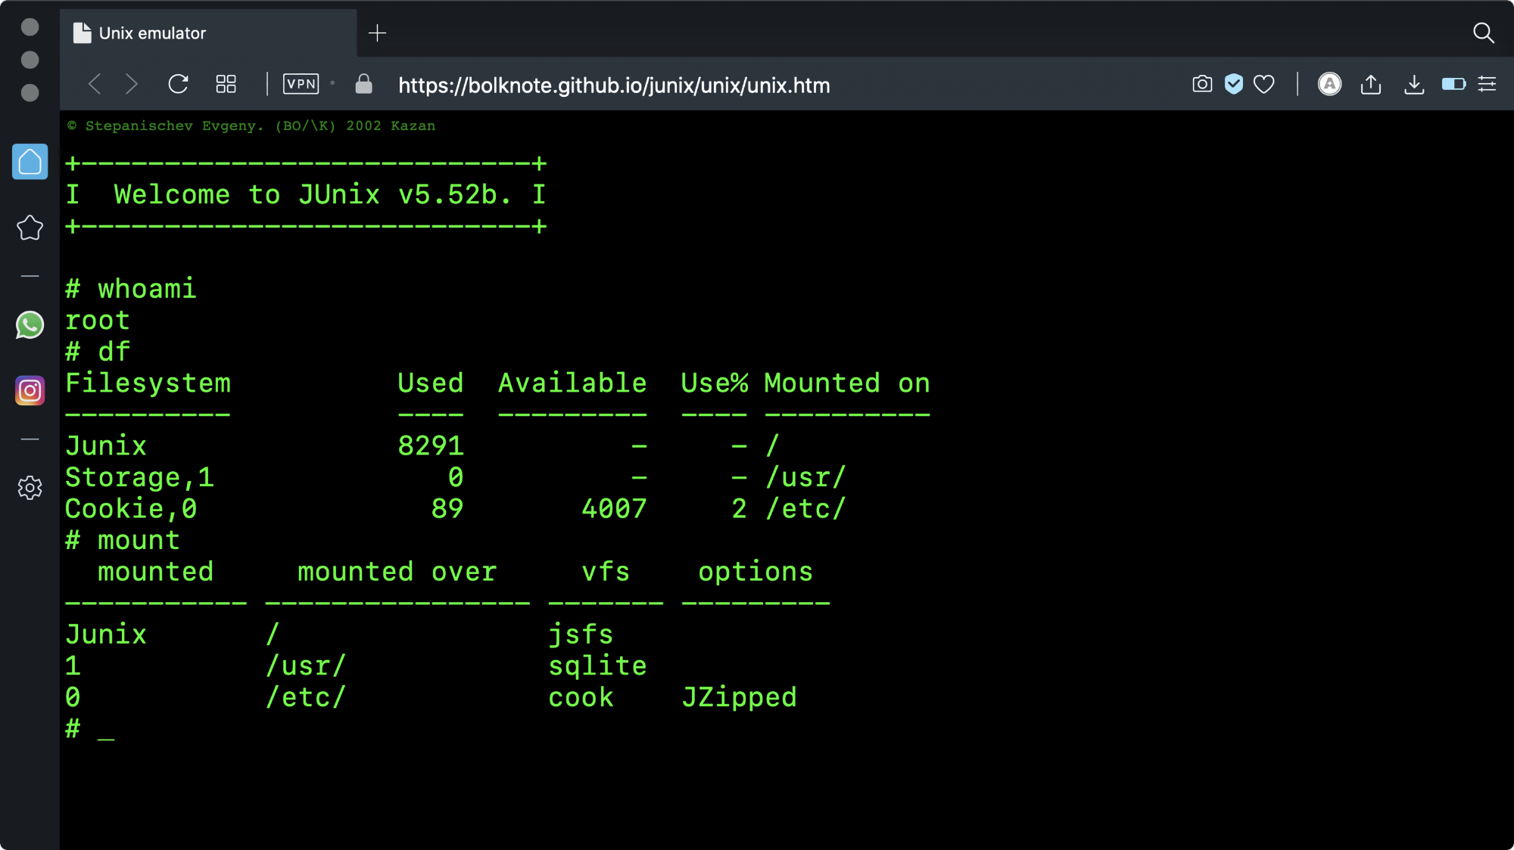Open Easy Setup menu sliders
This screenshot has height=850, width=1514.
[x=1487, y=84]
